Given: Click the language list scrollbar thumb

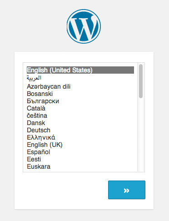Looking at the screenshot, I should click(141, 81).
